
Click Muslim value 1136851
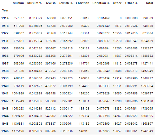[18, 124]
